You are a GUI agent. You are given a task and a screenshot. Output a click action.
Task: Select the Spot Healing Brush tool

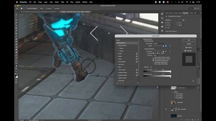pyautogui.click(x=16, y=34)
